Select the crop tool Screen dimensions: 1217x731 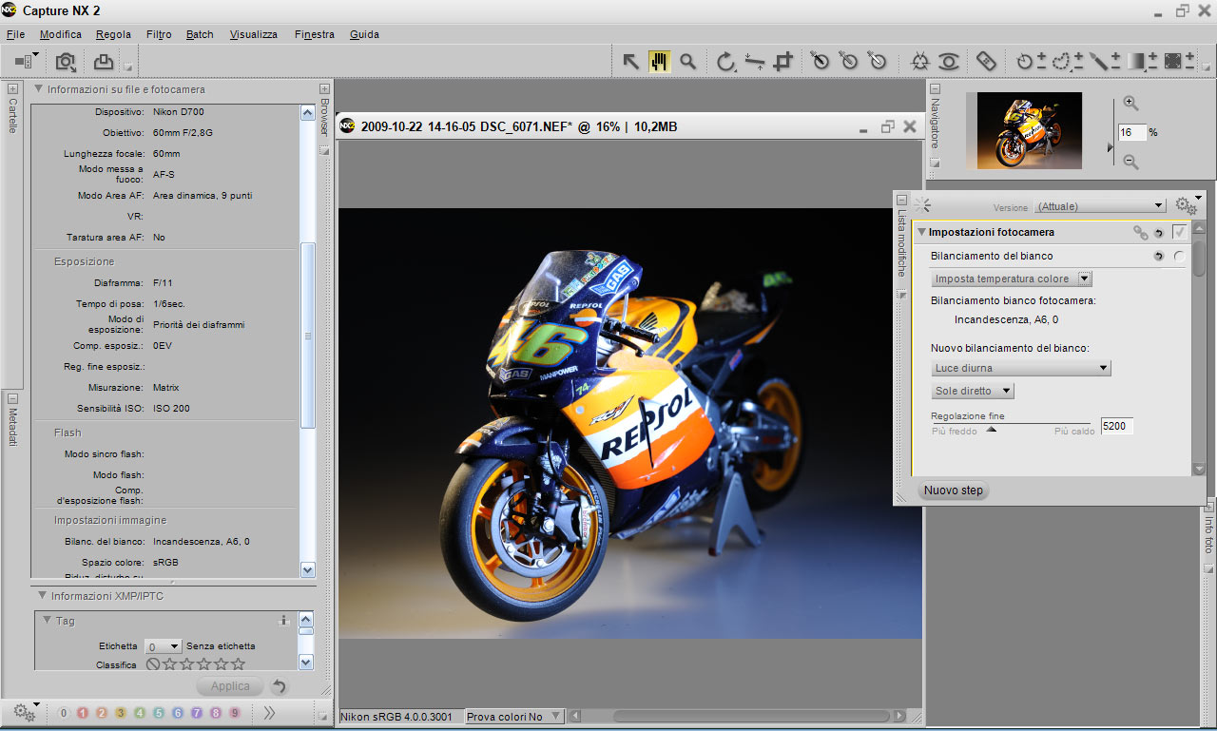coord(782,62)
